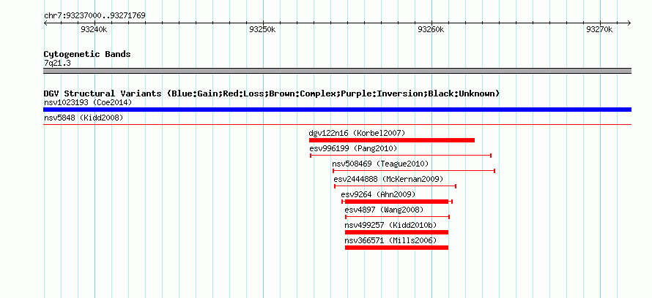Click the 93270k ruler tick label

599,29
